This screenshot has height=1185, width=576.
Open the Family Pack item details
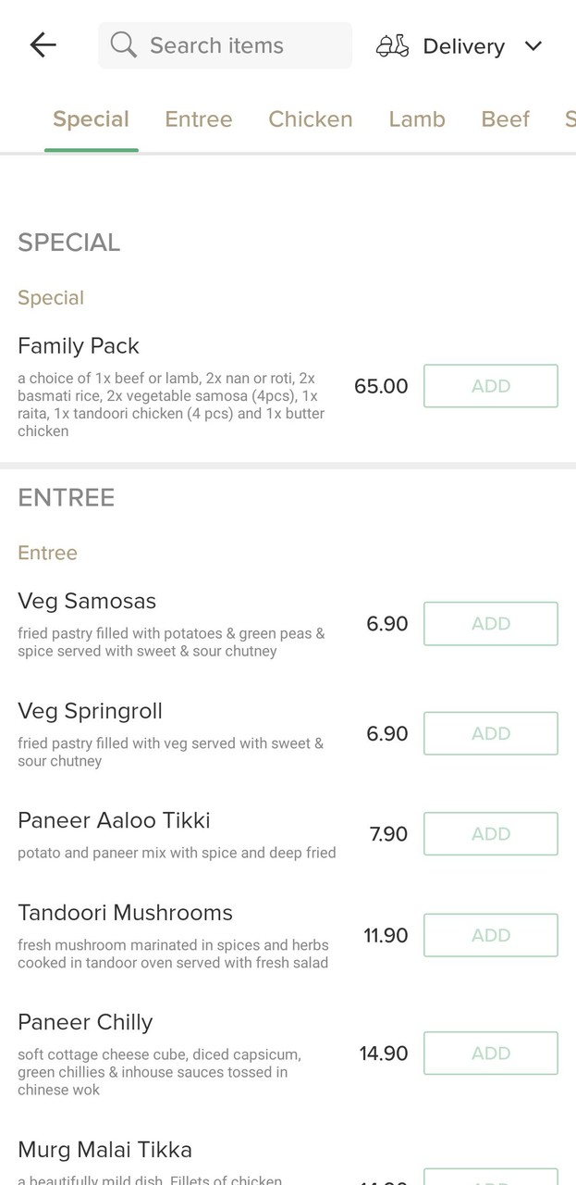pos(79,346)
